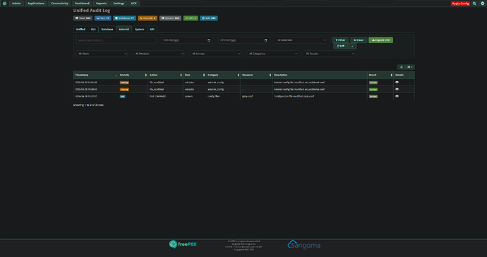Sort the table by the Result column
This screenshot has height=257, width=487.
point(380,75)
